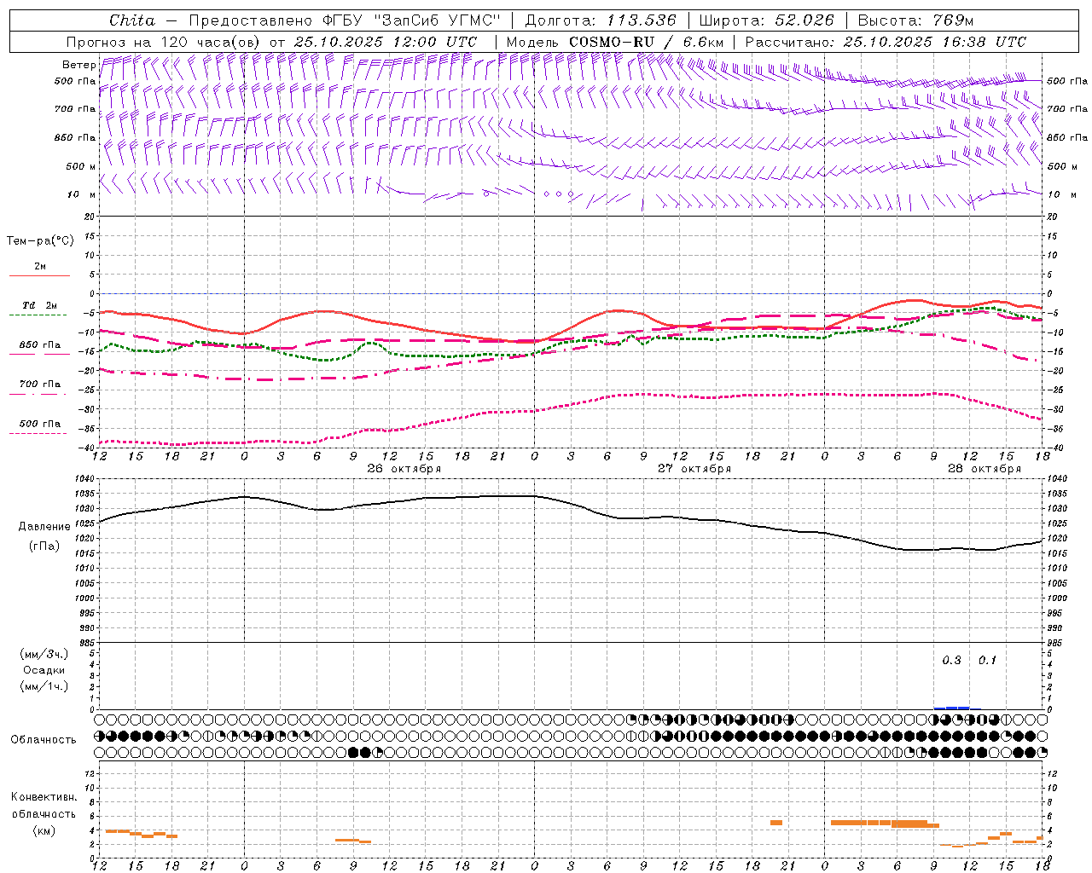Click the "(мм/3ч.)" precipitation unit label

[x=44, y=655]
